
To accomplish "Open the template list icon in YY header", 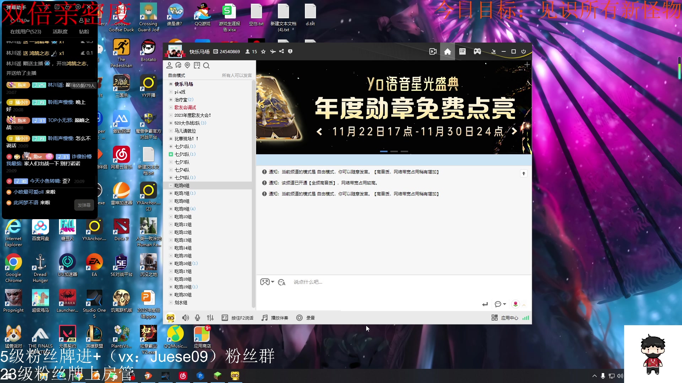I will click(x=462, y=51).
